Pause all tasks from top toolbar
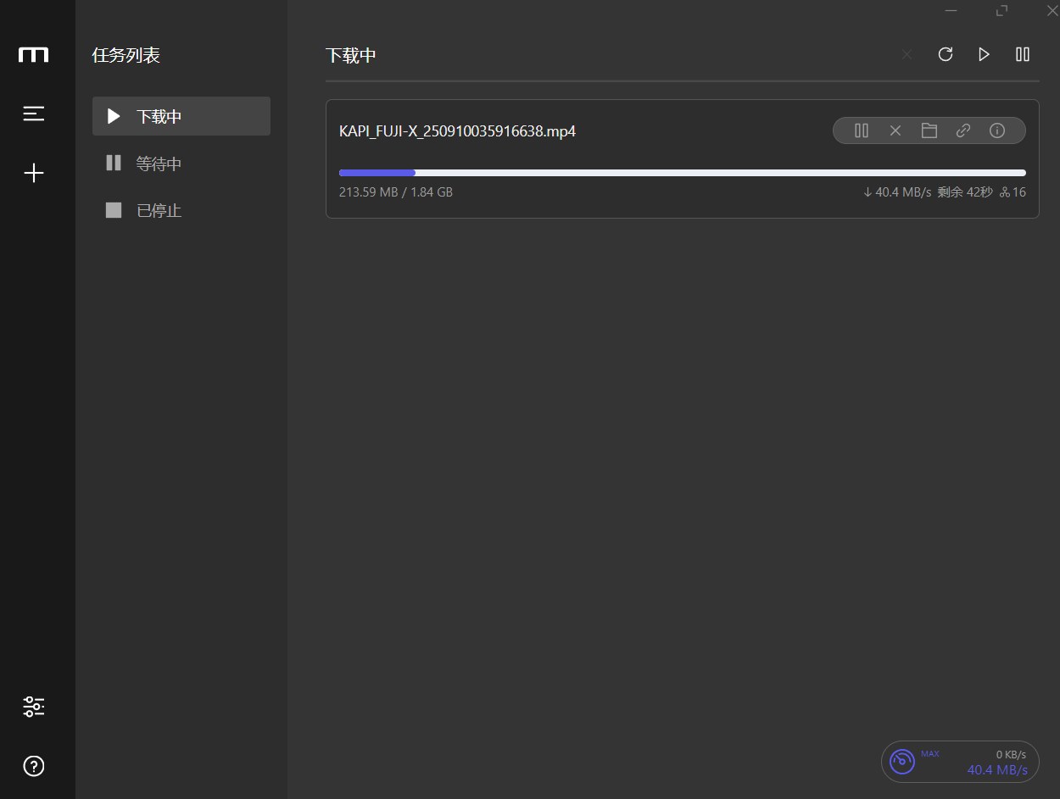 pos(1023,54)
